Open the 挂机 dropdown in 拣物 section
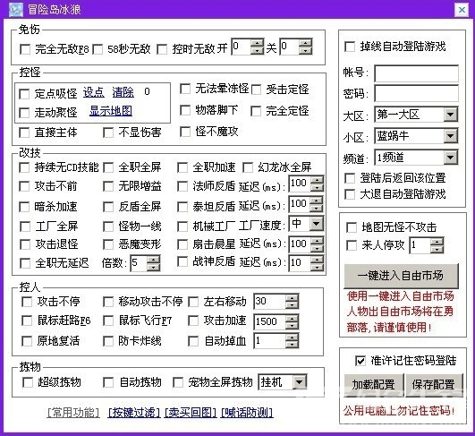Image resolution: width=475 pixels, height=436 pixels. pos(283,382)
